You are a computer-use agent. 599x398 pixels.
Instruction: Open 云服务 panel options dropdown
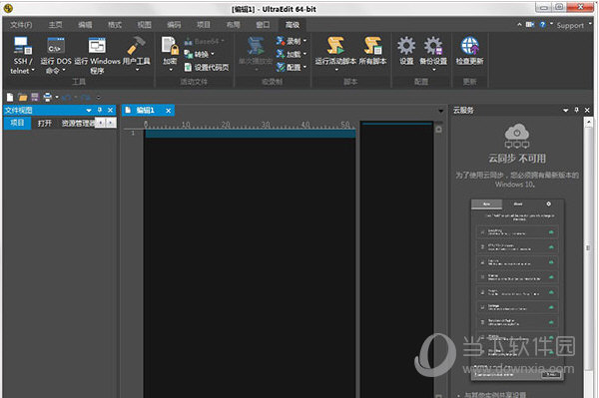(x=565, y=111)
